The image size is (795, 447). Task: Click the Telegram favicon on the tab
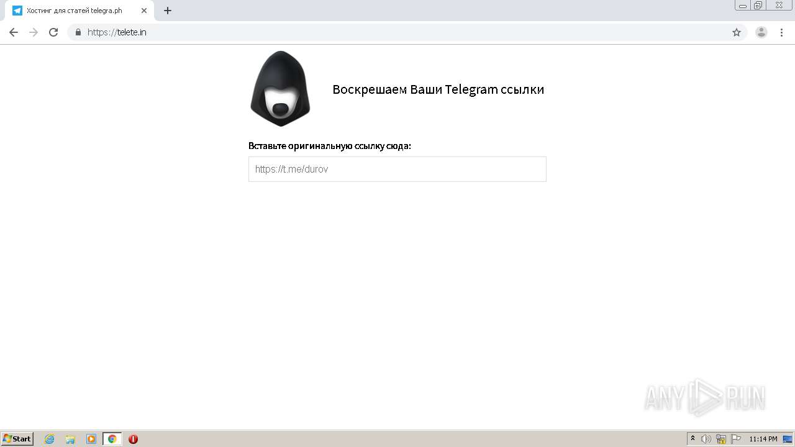click(17, 11)
